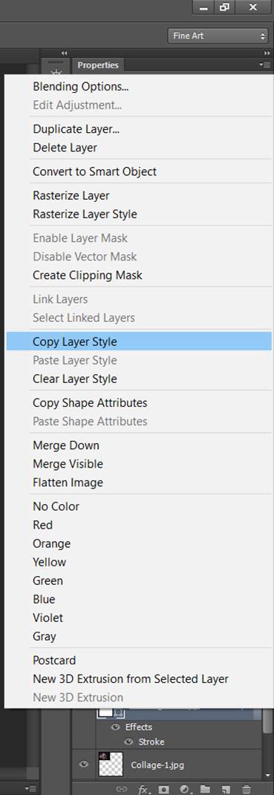
Task: Open the fx layer style button
Action: tap(144, 789)
